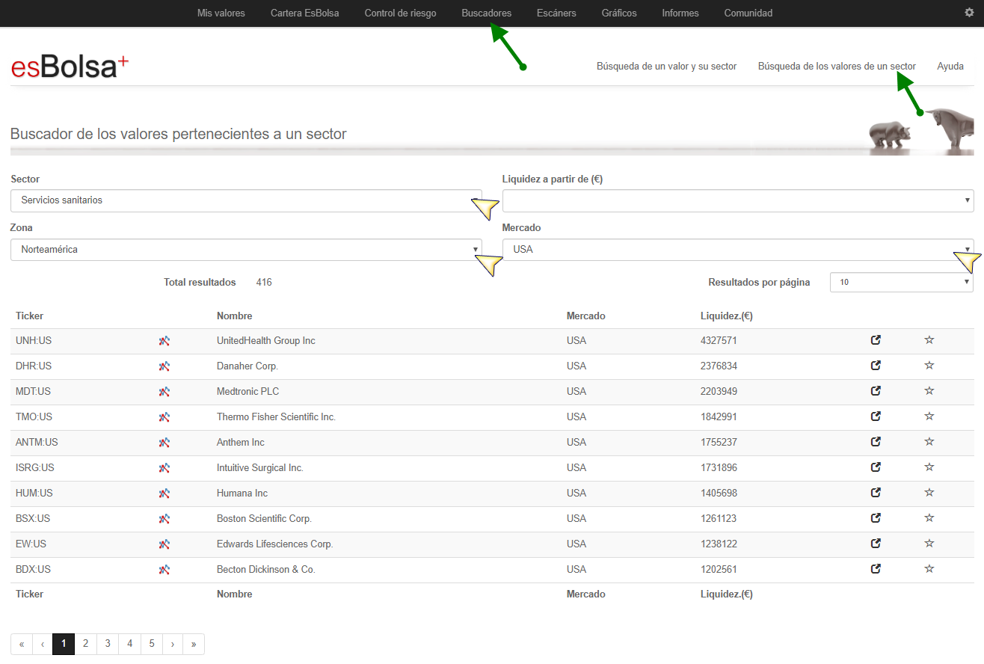The image size is (984, 664).
Task: Open external link for Danaher Corp.
Action: pos(876,366)
